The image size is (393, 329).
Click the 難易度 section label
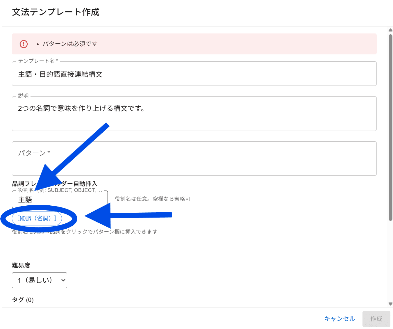tap(21, 265)
